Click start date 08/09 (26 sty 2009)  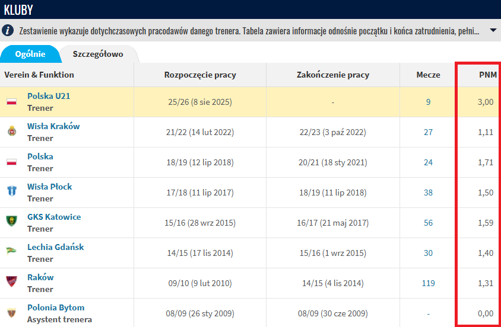(x=200, y=313)
